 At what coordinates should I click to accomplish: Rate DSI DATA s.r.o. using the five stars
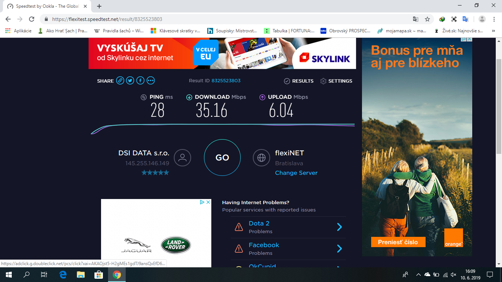pyautogui.click(x=155, y=173)
